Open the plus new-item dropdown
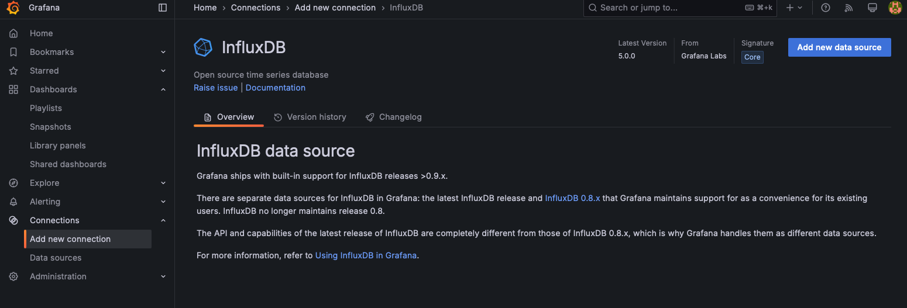The width and height of the screenshot is (907, 308). (x=794, y=8)
